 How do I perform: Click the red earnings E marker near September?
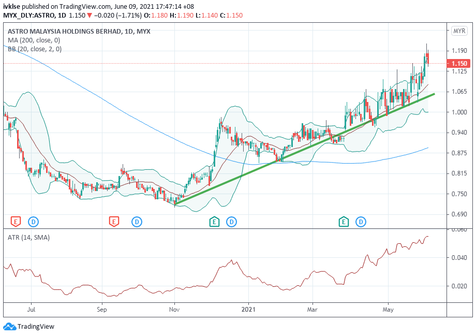114,222
